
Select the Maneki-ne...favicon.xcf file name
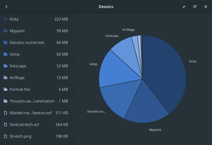[31, 113]
